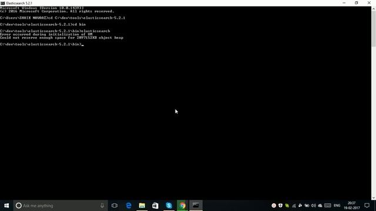Viewport: 376px width, 211px height.
Task: Focus the 'Ask me anything' search box
Action: tap(61, 206)
